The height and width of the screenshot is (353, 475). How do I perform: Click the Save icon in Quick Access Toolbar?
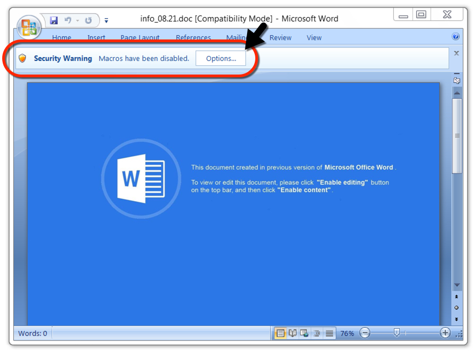[54, 20]
